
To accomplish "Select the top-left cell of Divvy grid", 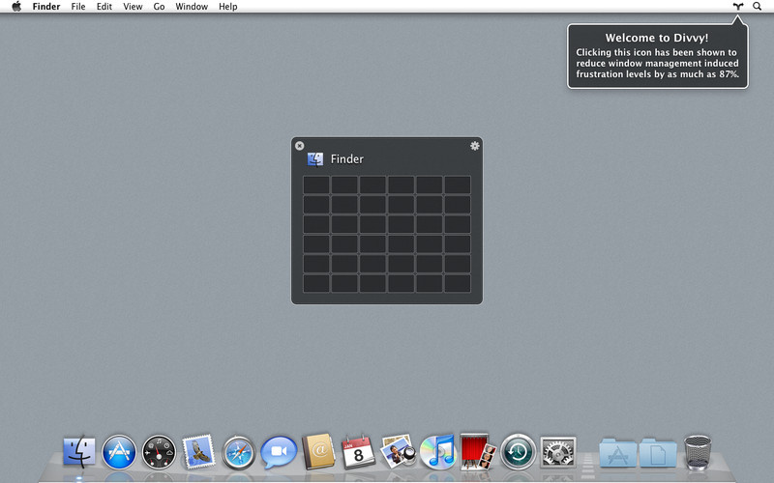I will 316,185.
